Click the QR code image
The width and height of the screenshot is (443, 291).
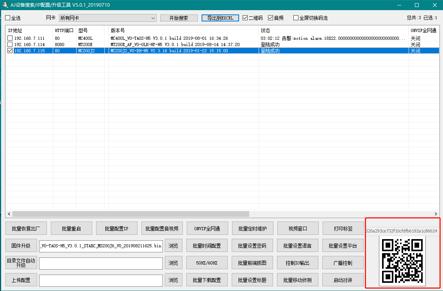pyautogui.click(x=402, y=261)
